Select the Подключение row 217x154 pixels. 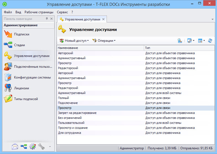tap(136, 103)
